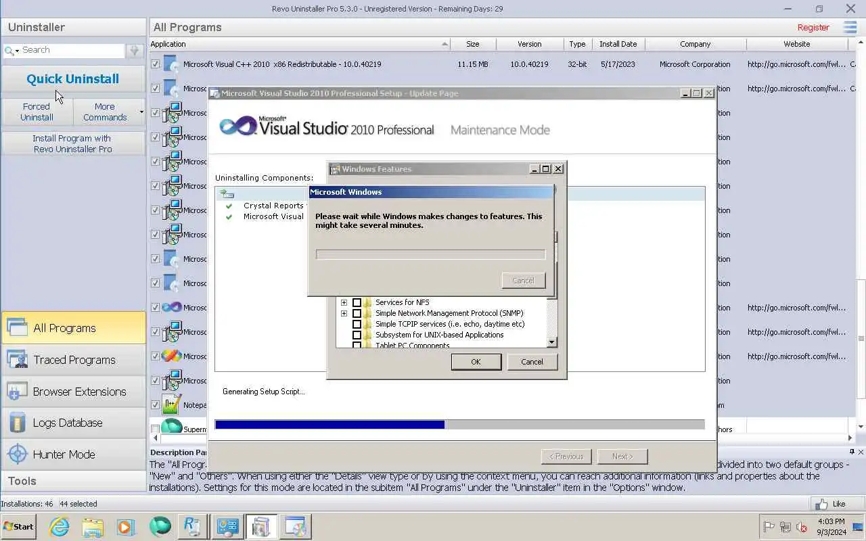Sort programs by the Size column
This screenshot has height=541, width=866.
473,44
